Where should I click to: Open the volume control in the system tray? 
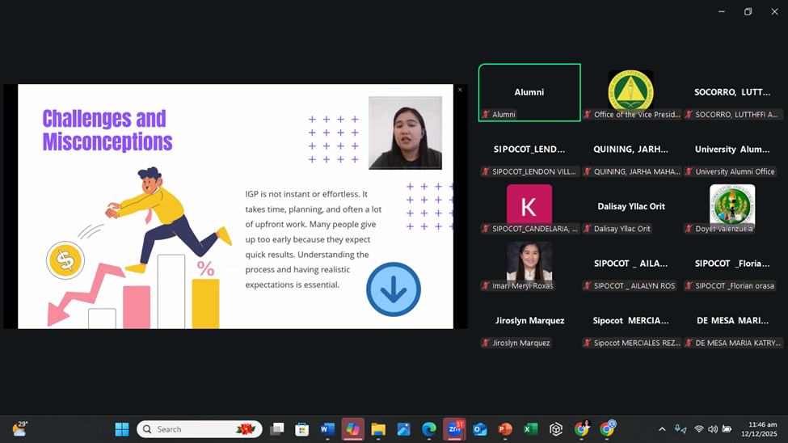pos(713,429)
